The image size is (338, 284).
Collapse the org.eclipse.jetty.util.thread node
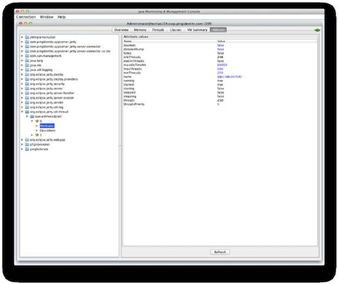pos(22,112)
